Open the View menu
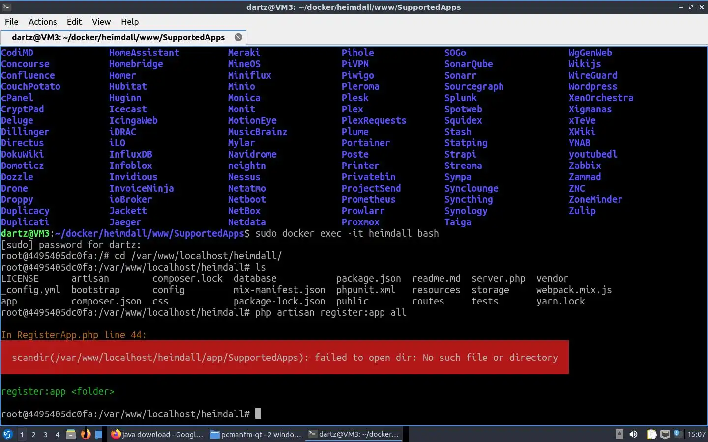 click(101, 22)
